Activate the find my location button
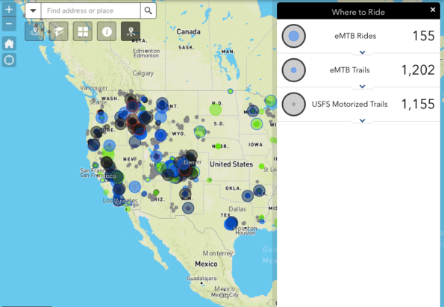The width and height of the screenshot is (444, 307). click(9, 60)
